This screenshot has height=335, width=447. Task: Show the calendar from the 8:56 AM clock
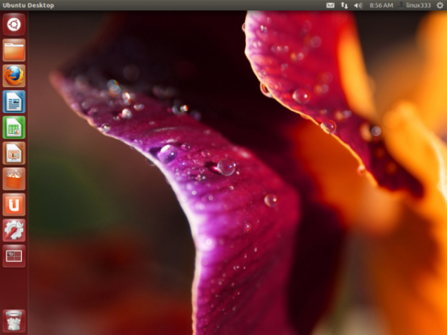[x=381, y=5]
